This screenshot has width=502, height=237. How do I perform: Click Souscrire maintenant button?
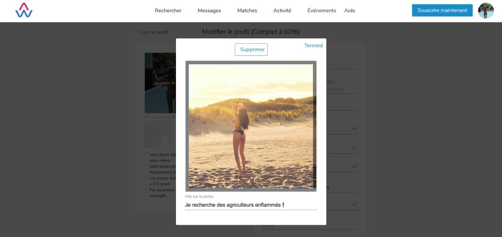[442, 10]
